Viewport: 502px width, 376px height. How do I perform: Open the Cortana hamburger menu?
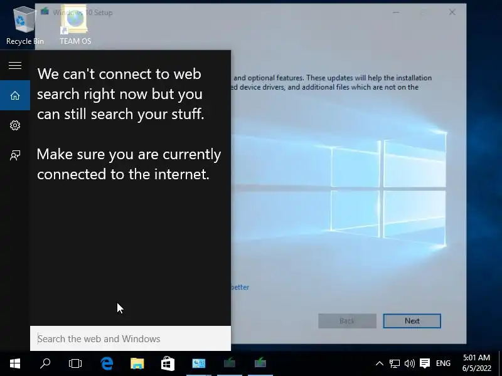15,65
